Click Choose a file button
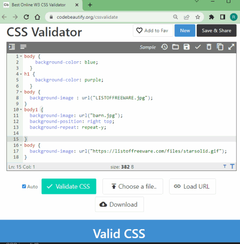Screen dimensions: 240x244 [133, 186]
